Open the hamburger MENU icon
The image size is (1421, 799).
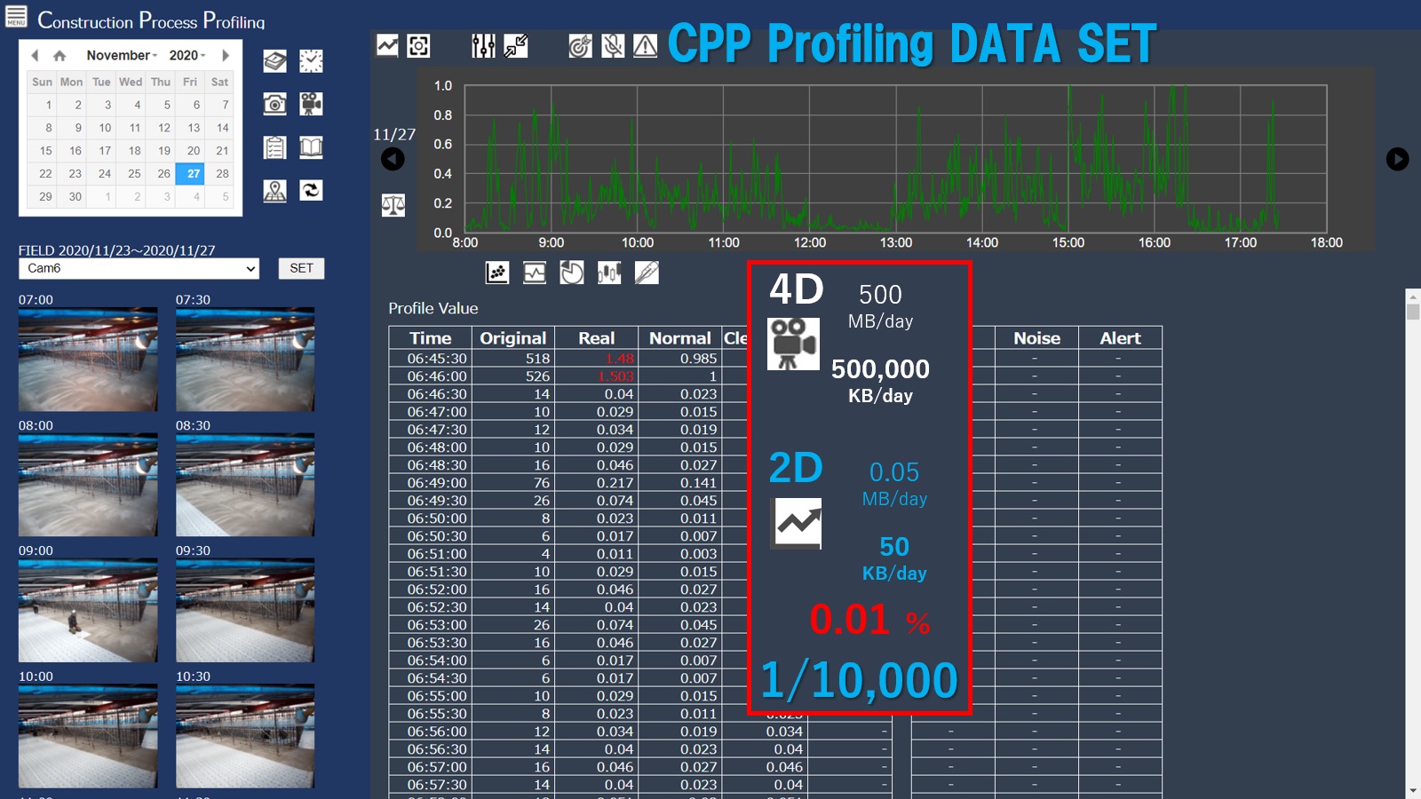click(x=16, y=16)
